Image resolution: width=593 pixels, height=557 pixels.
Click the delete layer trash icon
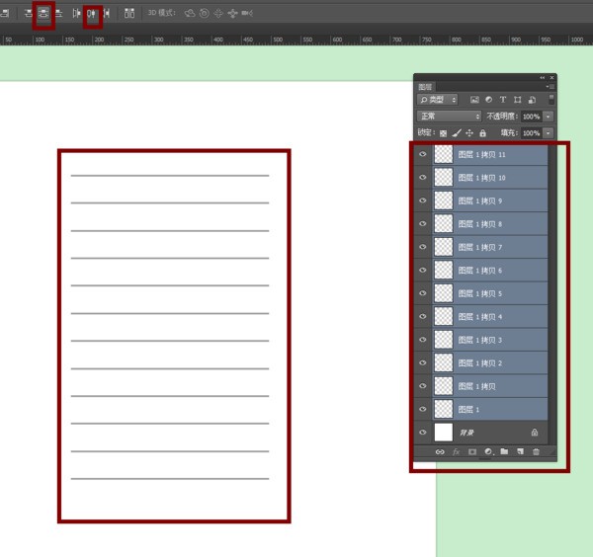(x=536, y=451)
